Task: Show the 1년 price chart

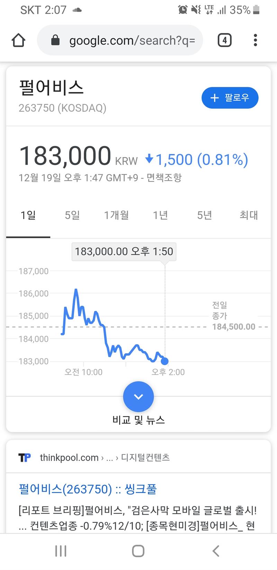Action: pyautogui.click(x=161, y=215)
